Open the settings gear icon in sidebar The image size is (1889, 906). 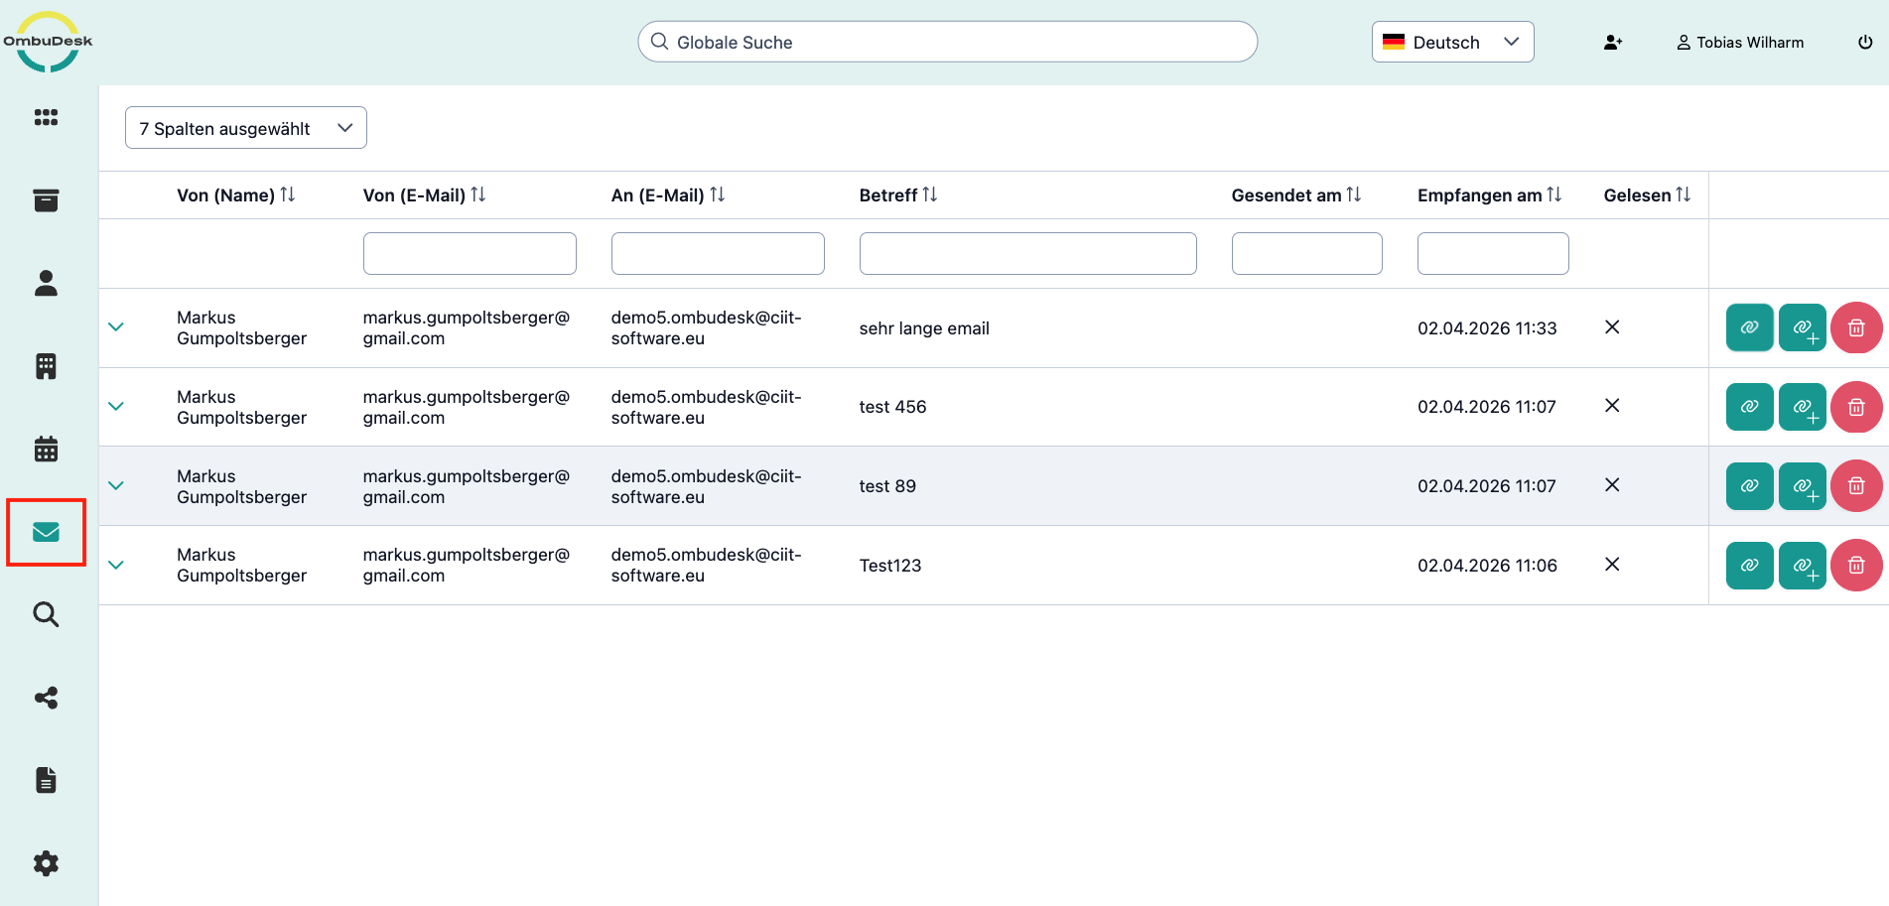pos(46,863)
